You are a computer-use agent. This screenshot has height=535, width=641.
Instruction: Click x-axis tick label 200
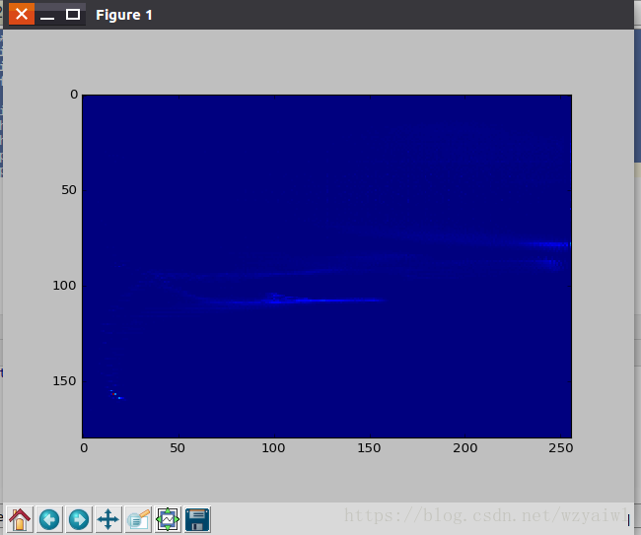(465, 448)
